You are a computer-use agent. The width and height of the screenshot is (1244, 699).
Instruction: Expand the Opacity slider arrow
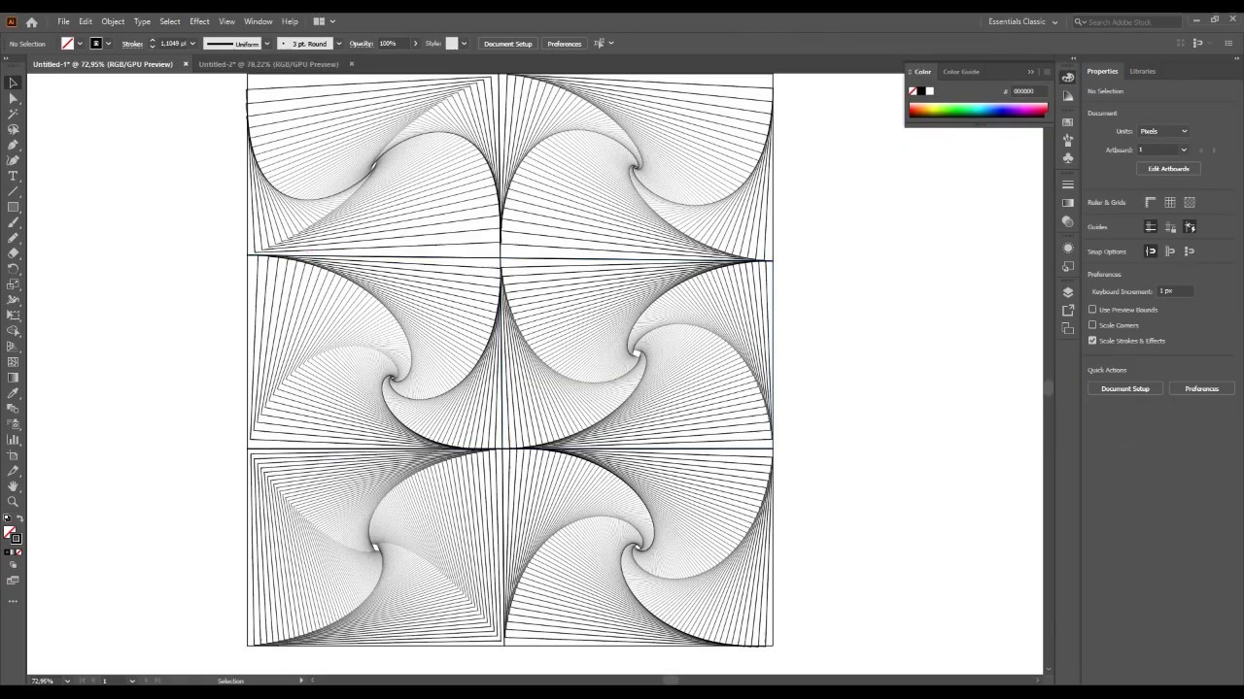pyautogui.click(x=415, y=44)
